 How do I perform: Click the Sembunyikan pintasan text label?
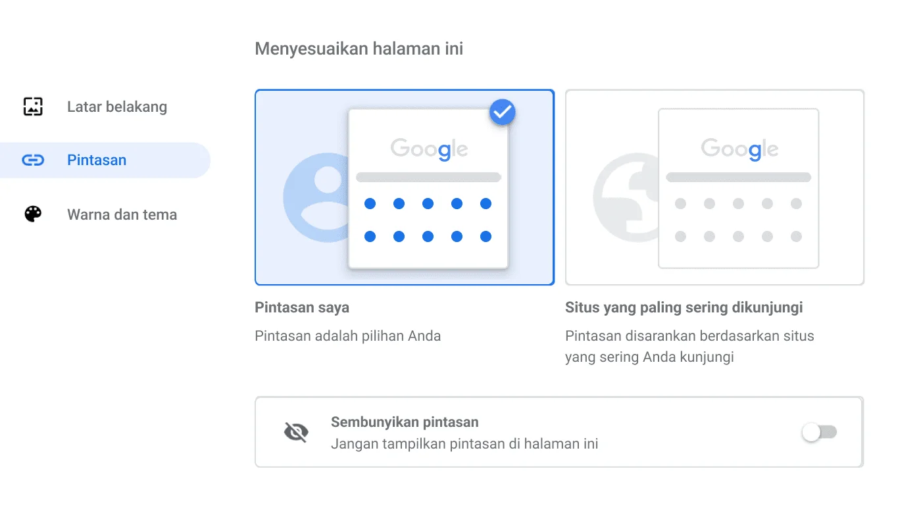coord(405,422)
